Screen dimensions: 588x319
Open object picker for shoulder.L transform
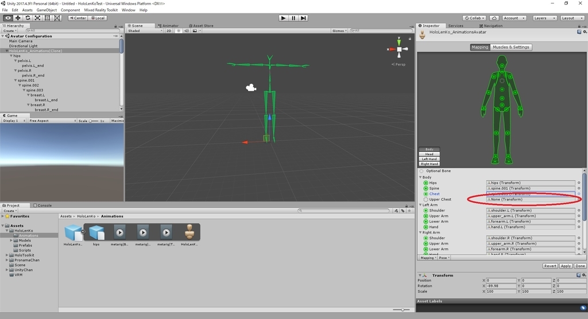coord(579,210)
